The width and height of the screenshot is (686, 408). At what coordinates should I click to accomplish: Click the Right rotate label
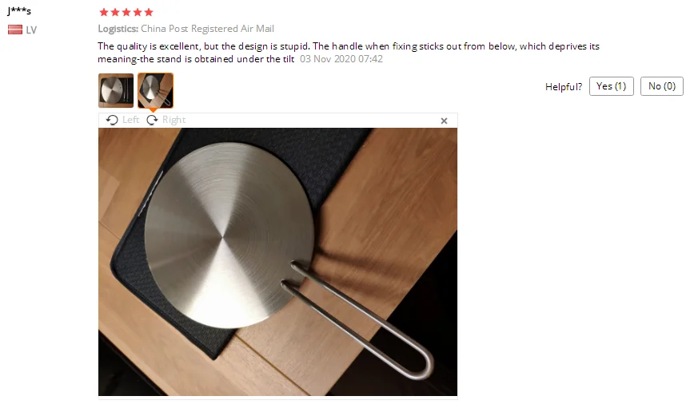[173, 120]
